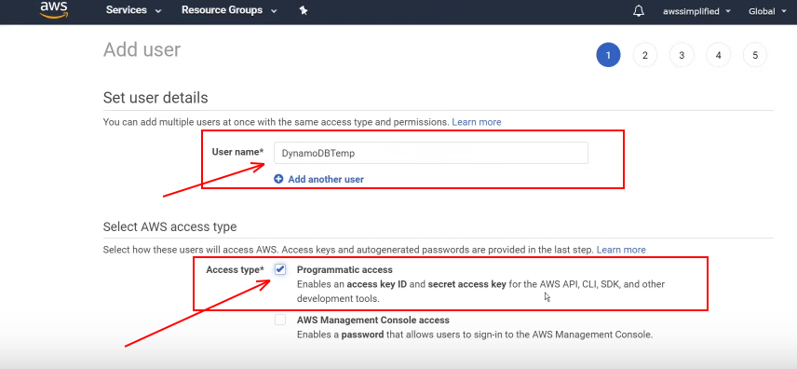
Task: Open the awssimplified account menu
Action: pyautogui.click(x=696, y=11)
